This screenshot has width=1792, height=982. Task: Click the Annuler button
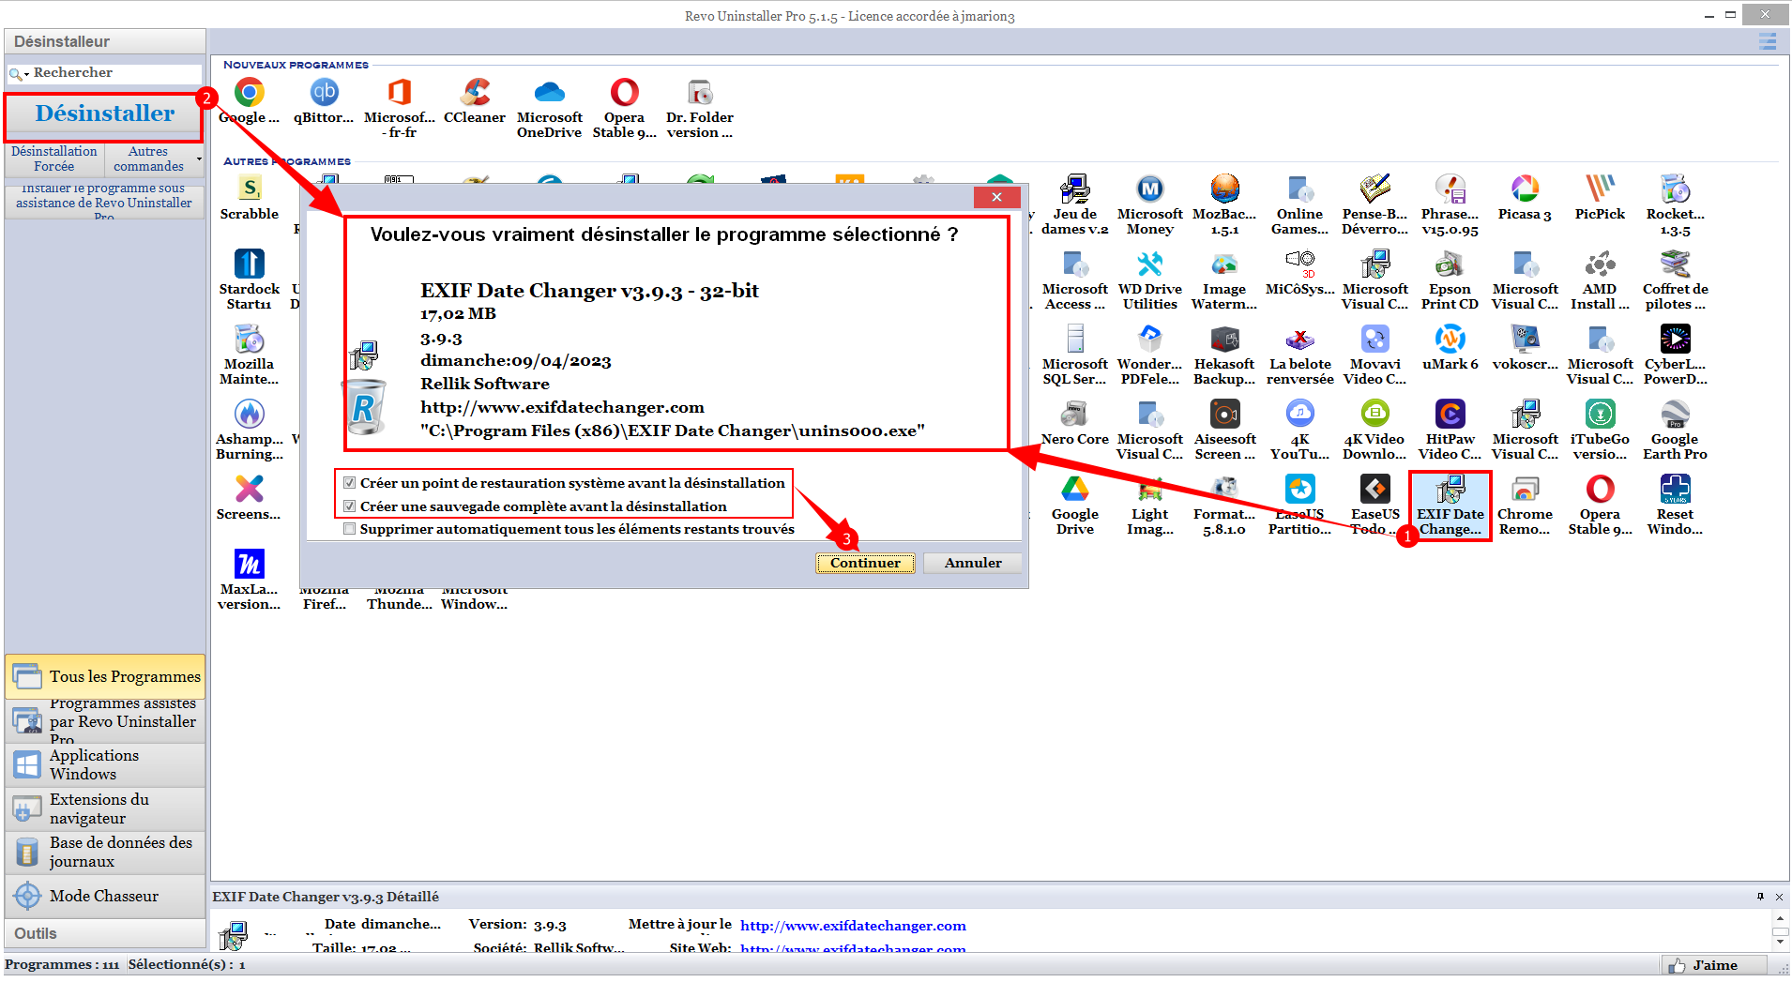[x=973, y=563]
